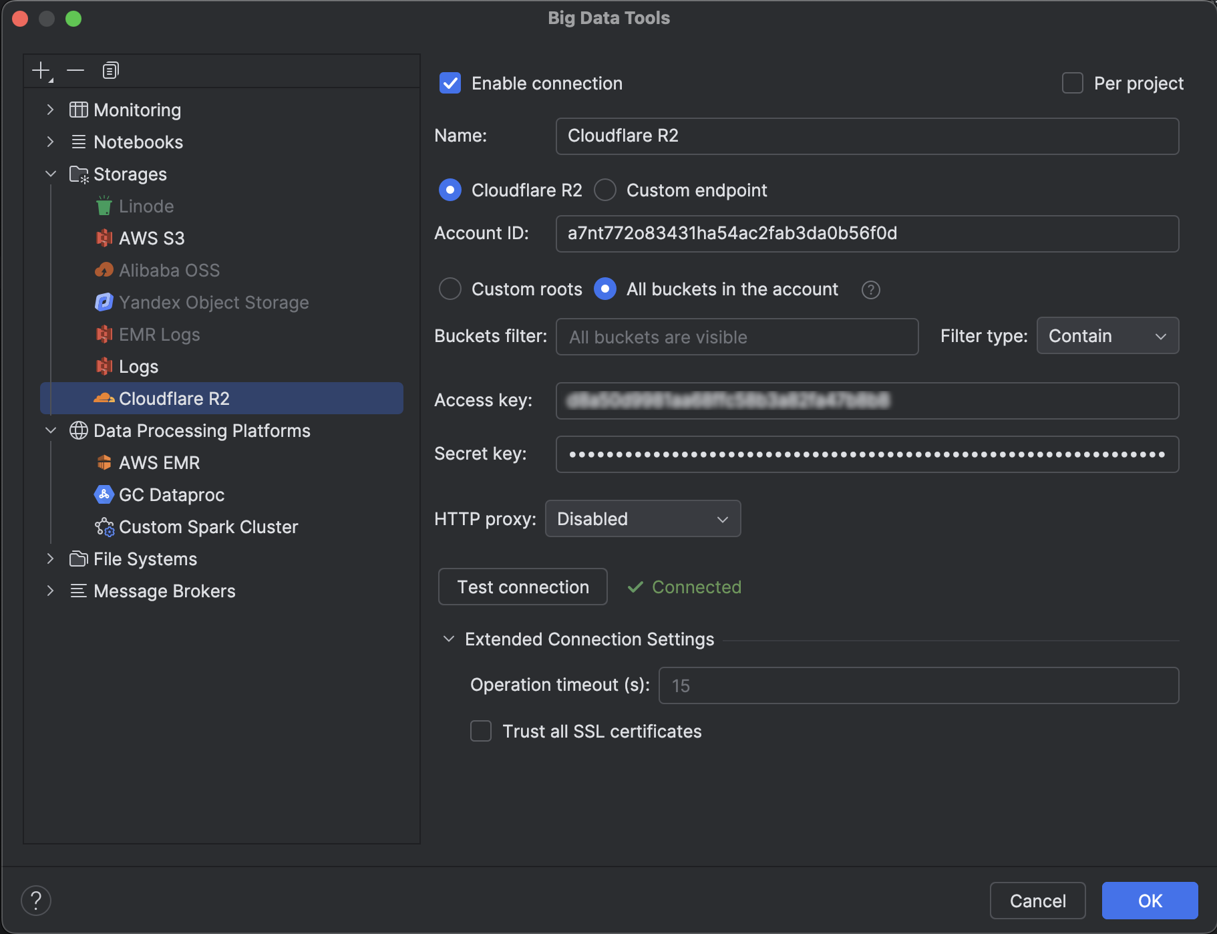1217x934 pixels.
Task: Collapse the Storages tree node
Action: [51, 174]
